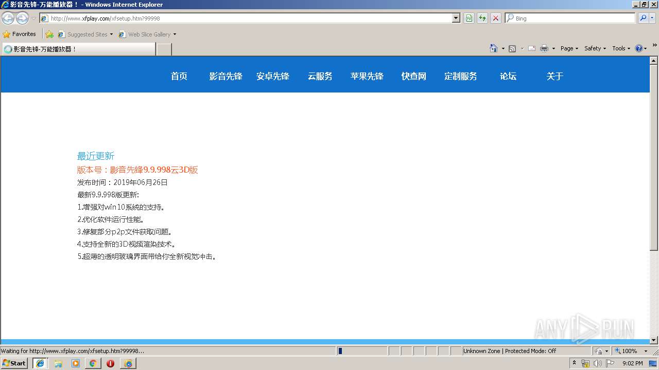The image size is (659, 370).
Task: Click the Show Desktop tray icon
Action: (x=653, y=363)
